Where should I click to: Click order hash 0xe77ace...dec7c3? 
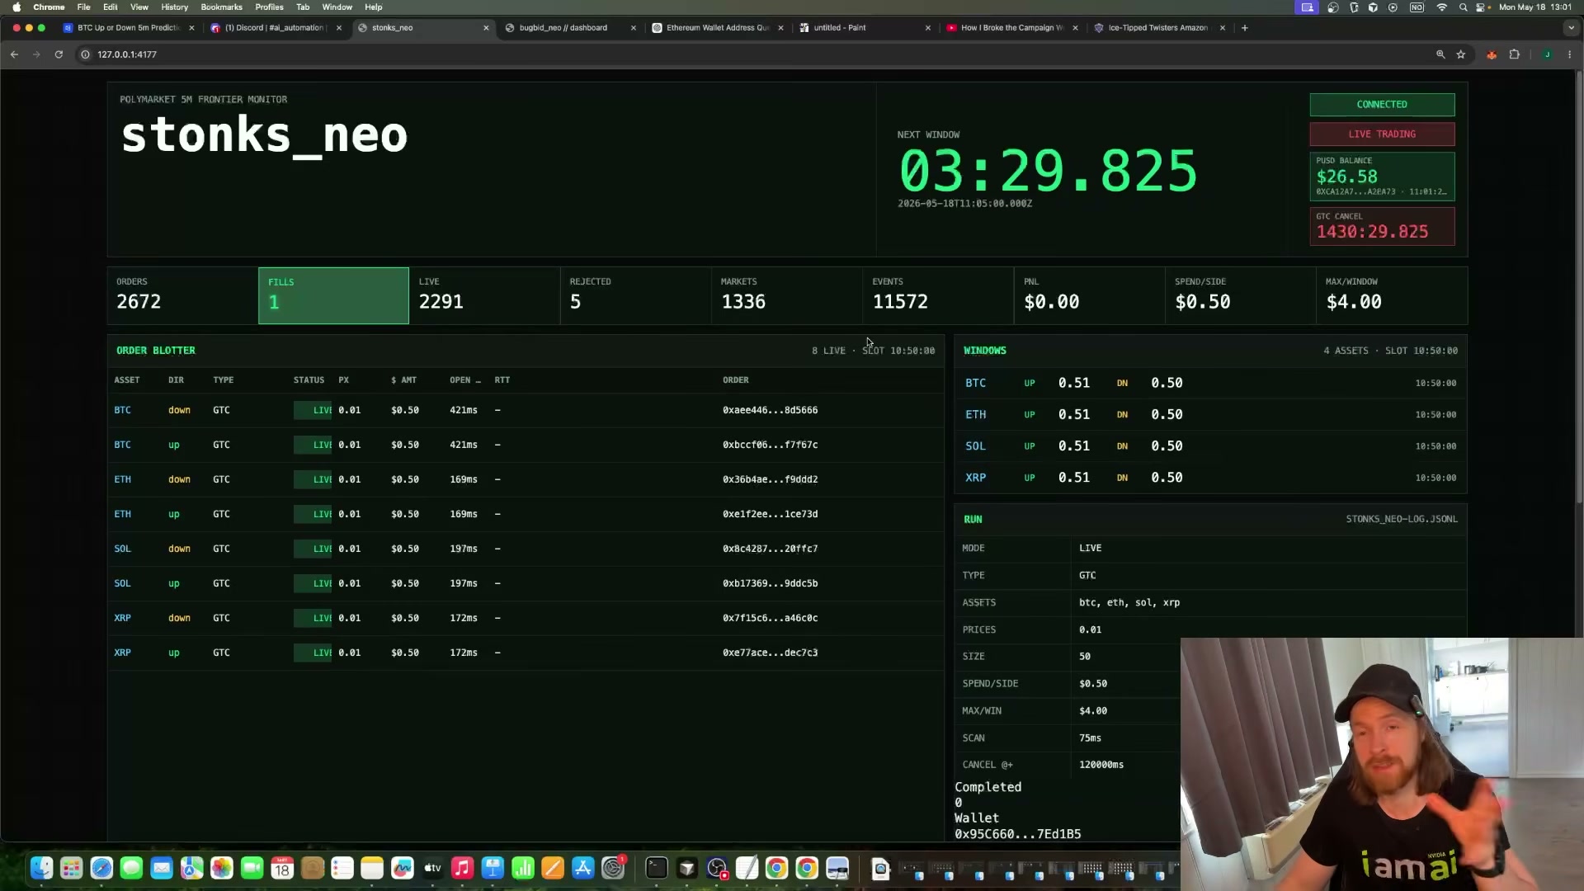pyautogui.click(x=770, y=653)
